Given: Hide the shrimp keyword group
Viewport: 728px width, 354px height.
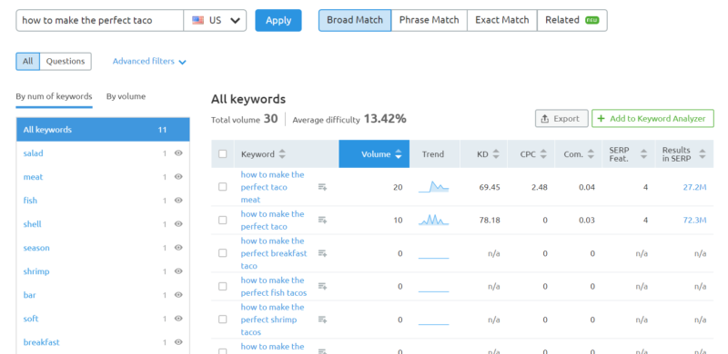Looking at the screenshot, I should pyautogui.click(x=178, y=271).
